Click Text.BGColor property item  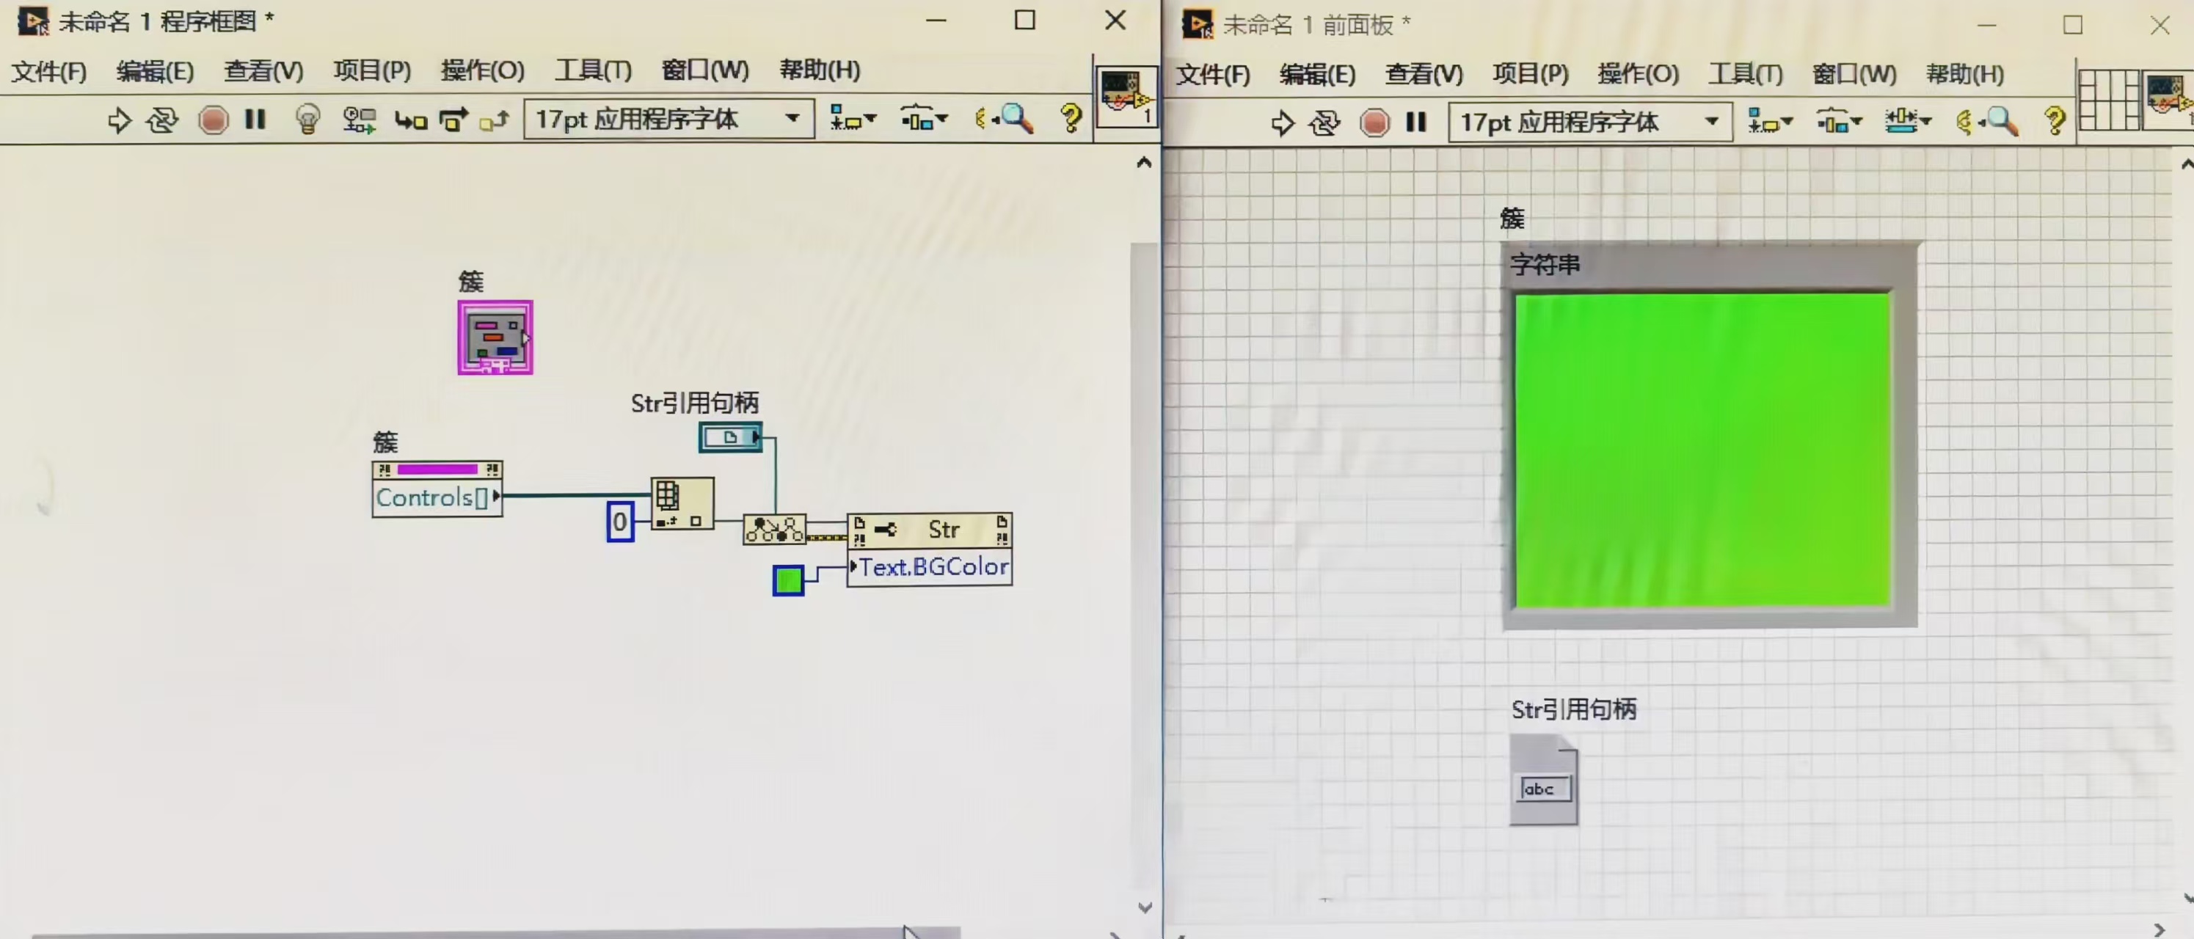coord(932,567)
